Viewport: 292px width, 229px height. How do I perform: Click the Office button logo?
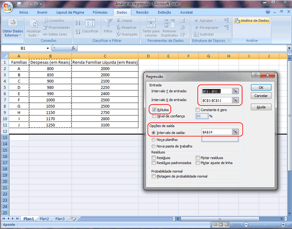click(7, 7)
